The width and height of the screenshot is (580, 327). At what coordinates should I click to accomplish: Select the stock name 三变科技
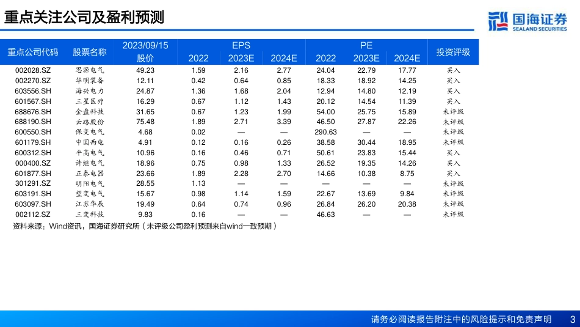click(90, 215)
